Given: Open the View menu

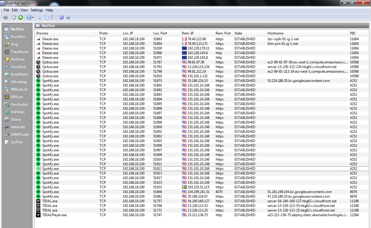Looking at the screenshot, I should (24, 10).
